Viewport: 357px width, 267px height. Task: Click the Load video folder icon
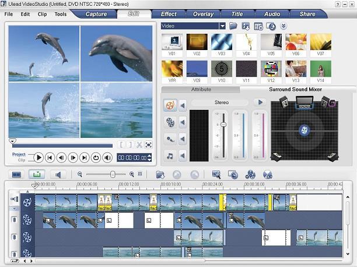[233, 26]
